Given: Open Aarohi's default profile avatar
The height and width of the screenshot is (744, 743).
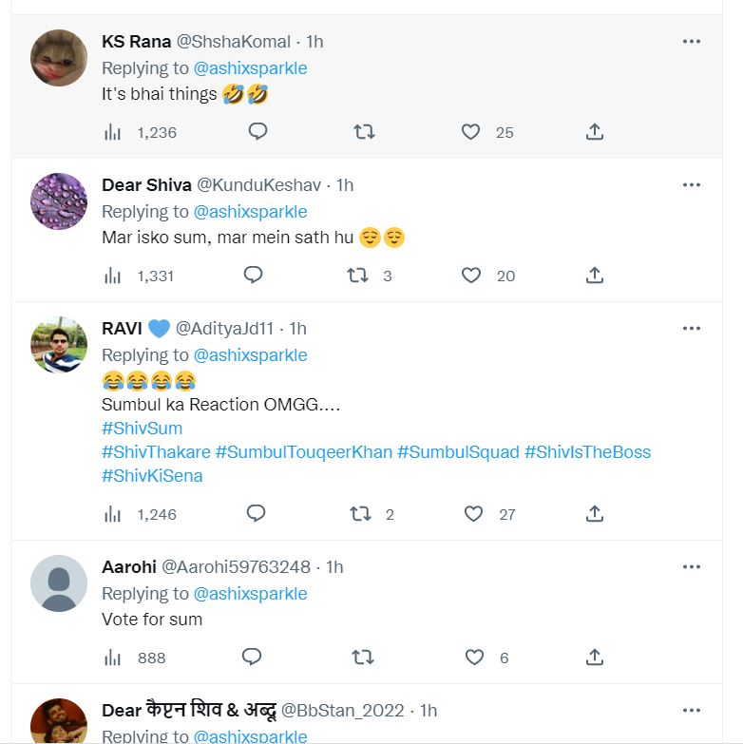Looking at the screenshot, I should pyautogui.click(x=59, y=582).
